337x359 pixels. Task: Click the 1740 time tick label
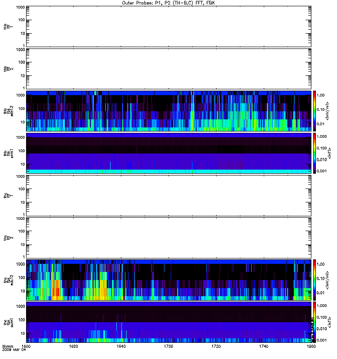pyautogui.click(x=264, y=346)
